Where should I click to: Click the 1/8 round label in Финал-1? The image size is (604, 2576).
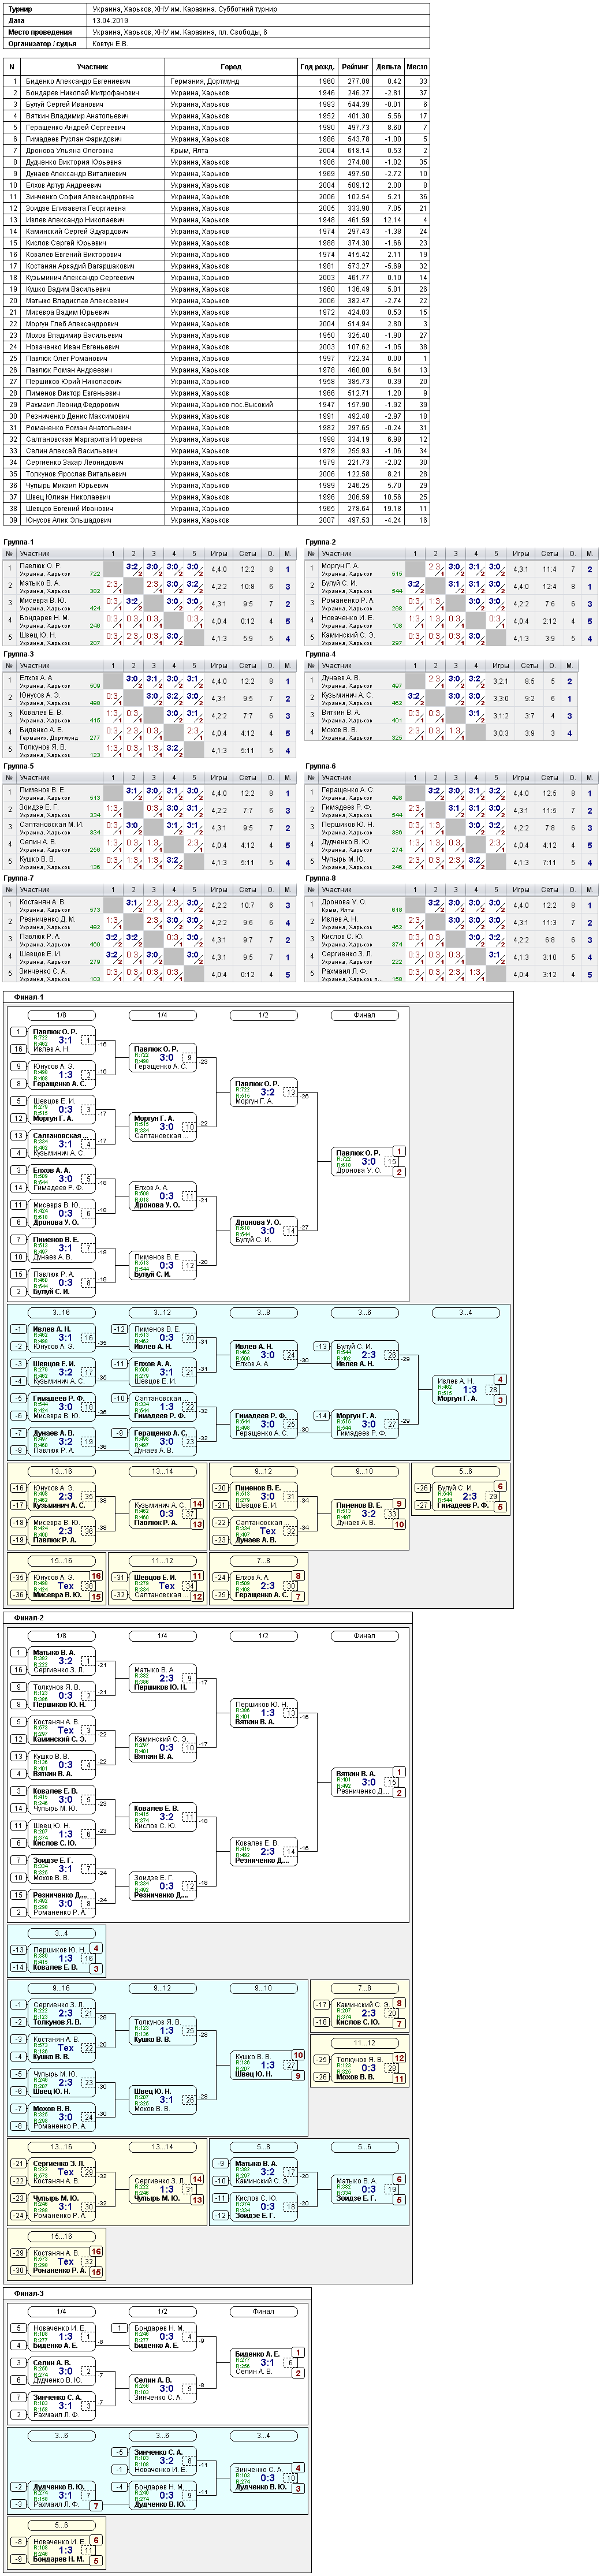coord(61,1015)
